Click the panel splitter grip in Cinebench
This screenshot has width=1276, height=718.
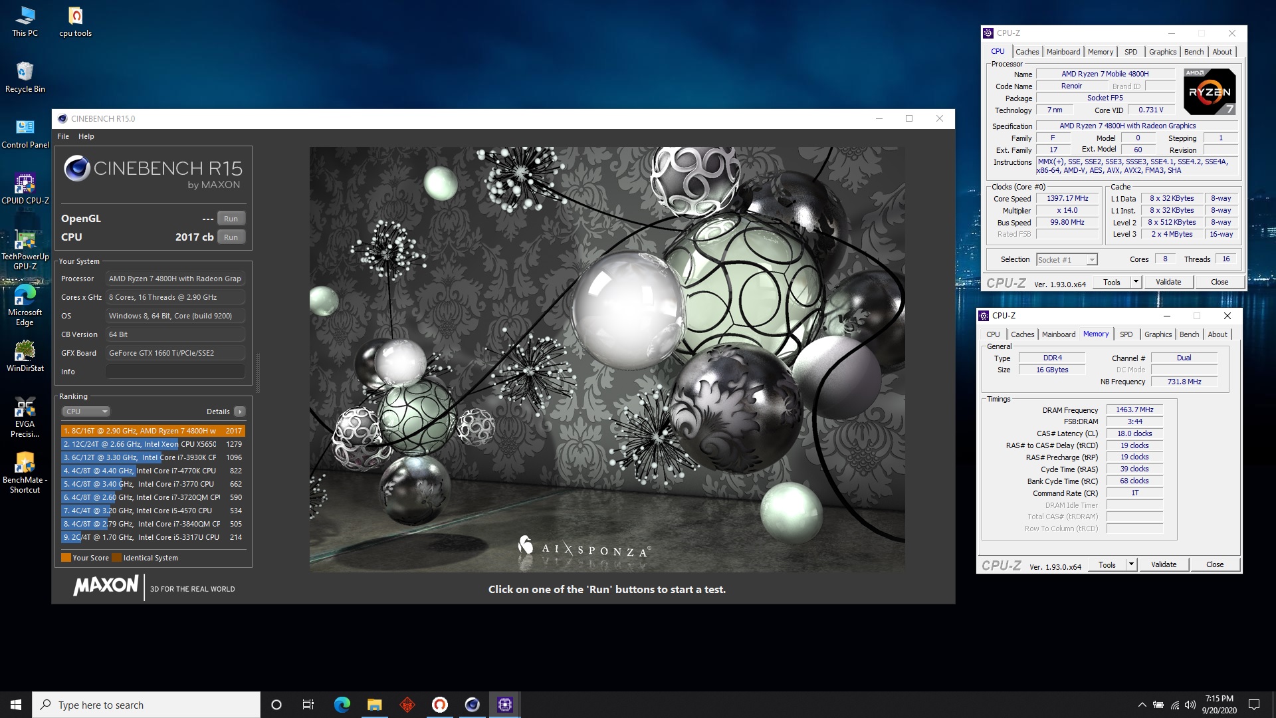258,372
